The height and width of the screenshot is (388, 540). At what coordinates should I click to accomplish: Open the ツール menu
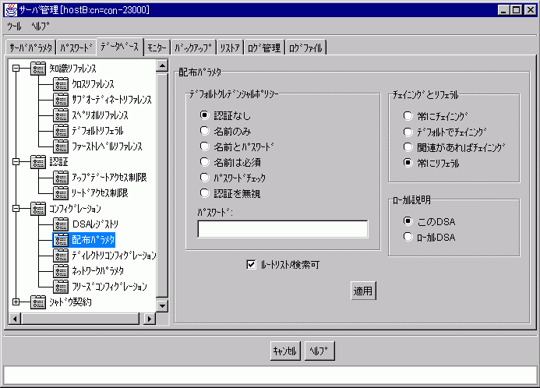tap(14, 26)
